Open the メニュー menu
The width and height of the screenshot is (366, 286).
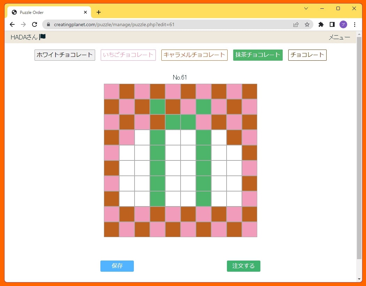click(x=339, y=37)
